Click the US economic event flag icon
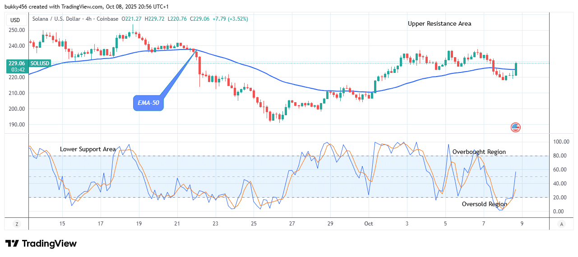Image resolution: width=578 pixels, height=257 pixels. tap(516, 127)
